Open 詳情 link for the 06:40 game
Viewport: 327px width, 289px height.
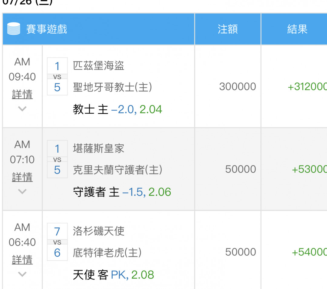pyautogui.click(x=22, y=260)
